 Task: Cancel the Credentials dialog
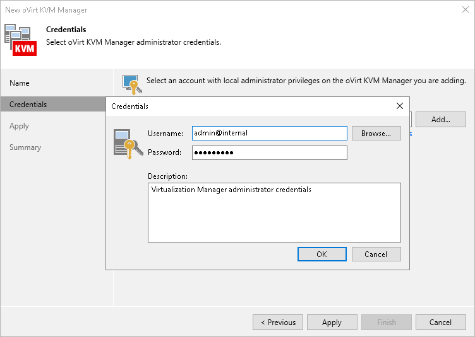point(376,254)
